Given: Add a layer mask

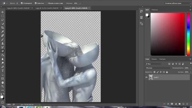Looking at the screenshot, I should [172, 104].
